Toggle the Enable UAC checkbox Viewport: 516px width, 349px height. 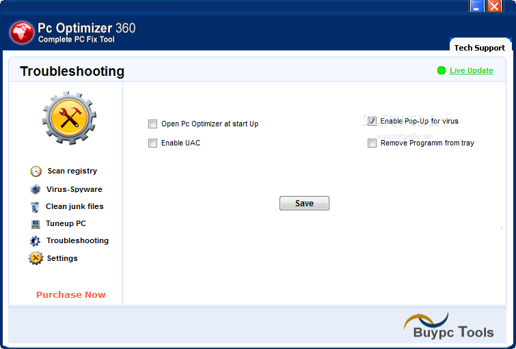click(x=152, y=143)
